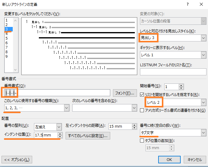Decrease 開始番号 with down arrow

pos(181,88)
